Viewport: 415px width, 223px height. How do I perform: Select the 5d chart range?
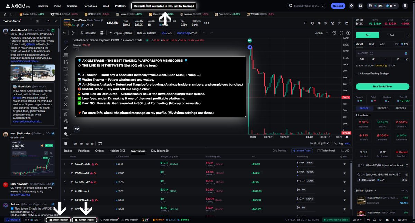87,143
